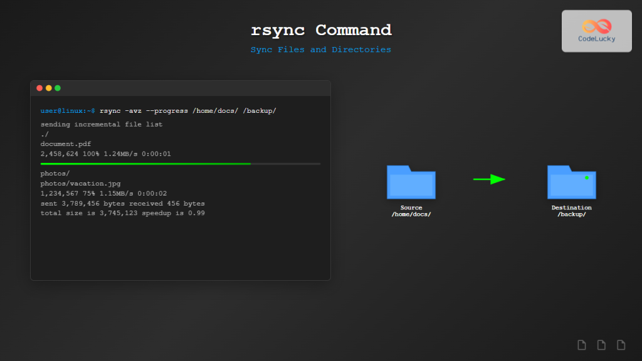642x361 pixels.
Task: Click the green arrow between the folders
Action: pyautogui.click(x=489, y=179)
